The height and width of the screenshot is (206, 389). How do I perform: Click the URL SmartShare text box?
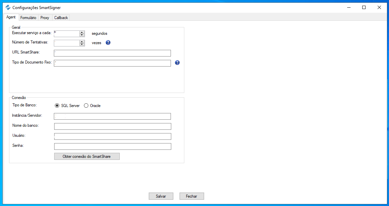pyautogui.click(x=112, y=53)
